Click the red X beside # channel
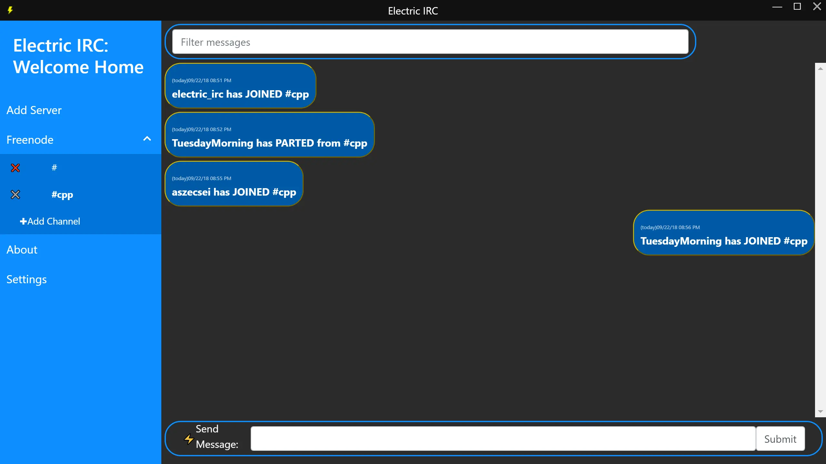The height and width of the screenshot is (464, 826). (15, 168)
